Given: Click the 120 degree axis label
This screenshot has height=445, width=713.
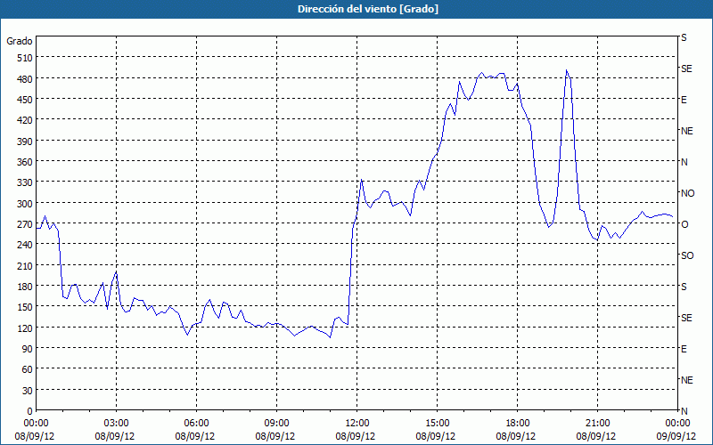Looking at the screenshot, I should click(x=25, y=328).
